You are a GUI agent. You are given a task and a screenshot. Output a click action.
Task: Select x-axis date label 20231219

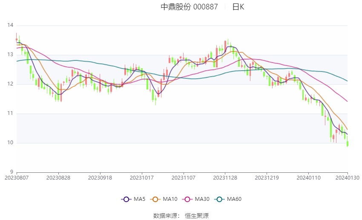coord(267,178)
